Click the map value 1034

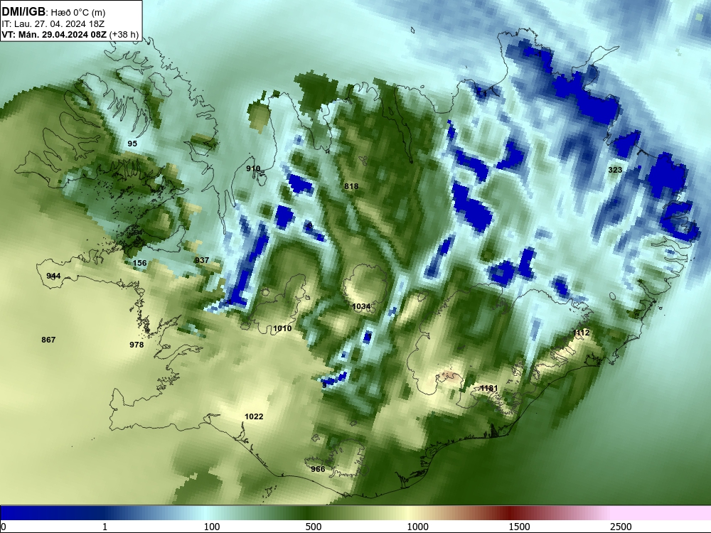361,307
